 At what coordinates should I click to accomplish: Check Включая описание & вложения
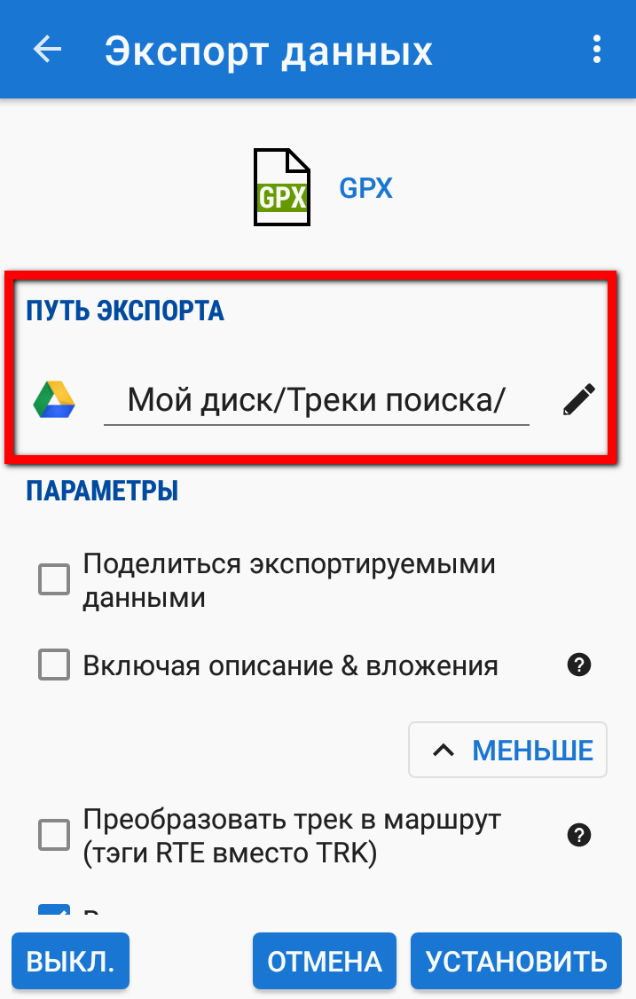coord(54,665)
